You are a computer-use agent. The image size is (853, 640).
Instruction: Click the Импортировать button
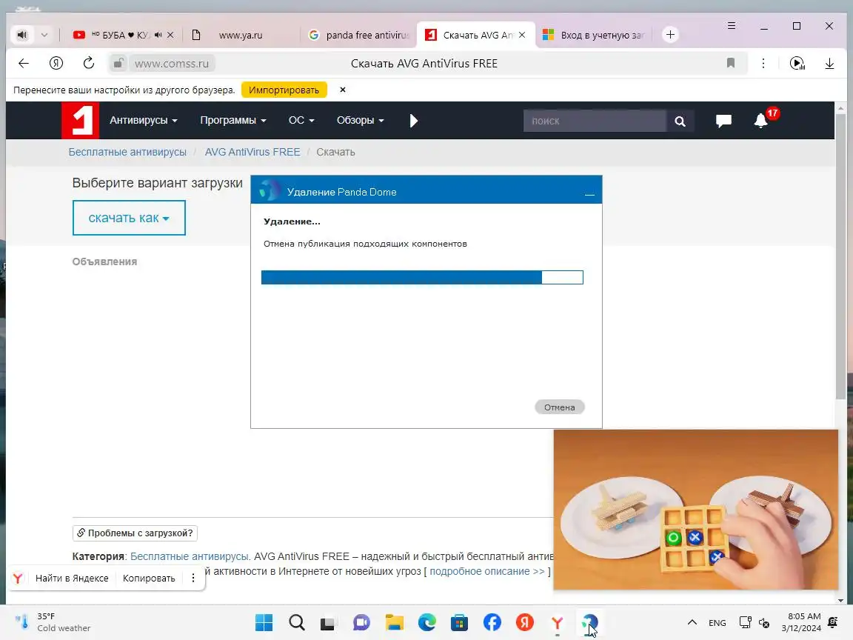tap(284, 90)
